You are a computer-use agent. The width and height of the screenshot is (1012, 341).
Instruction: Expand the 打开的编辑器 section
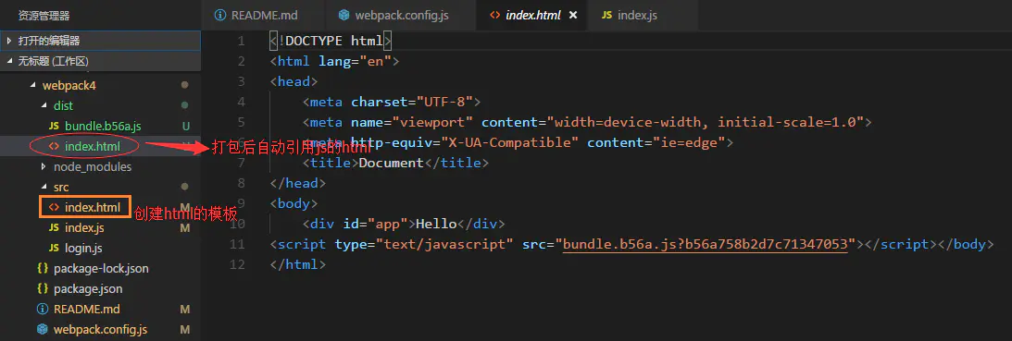[100, 41]
